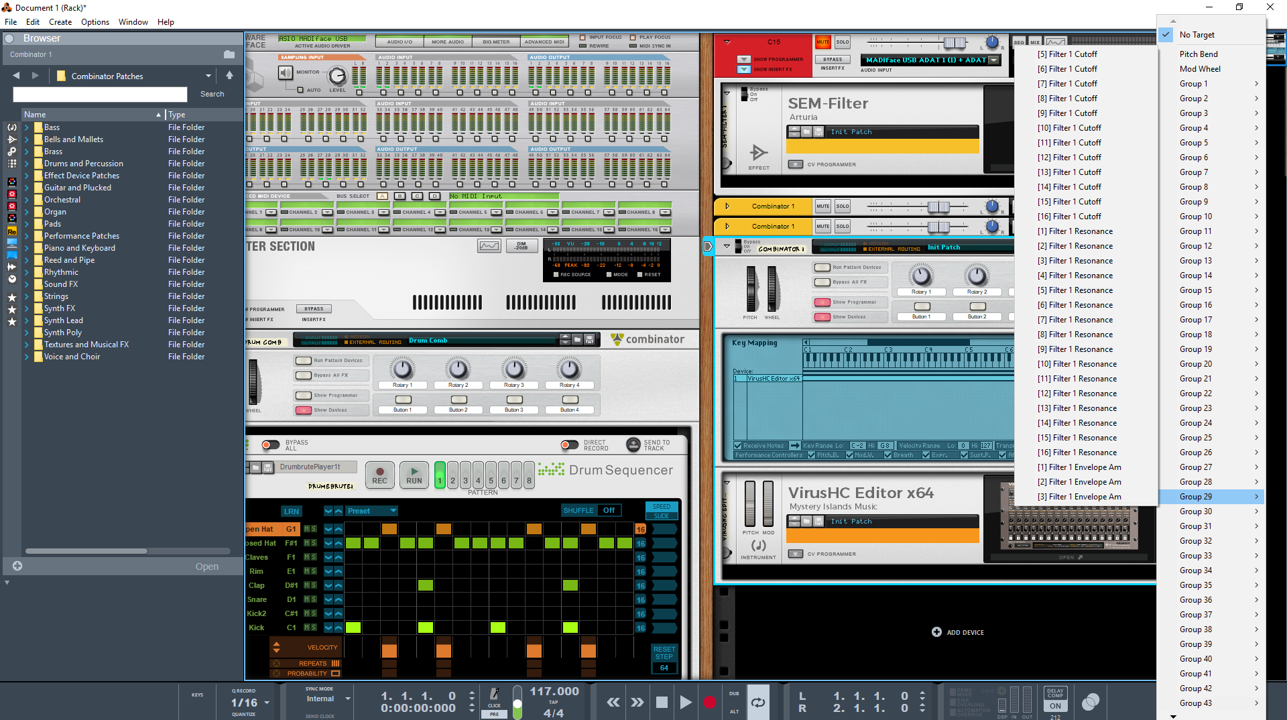Toggle Direct Record on the player strip
Screen dimensions: 1287x720
click(x=569, y=445)
